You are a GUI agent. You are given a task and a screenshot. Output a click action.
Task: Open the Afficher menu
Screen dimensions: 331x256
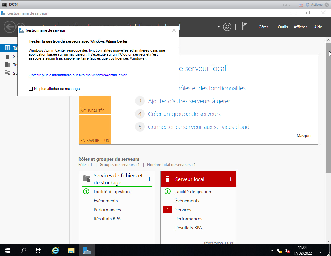pyautogui.click(x=300, y=27)
